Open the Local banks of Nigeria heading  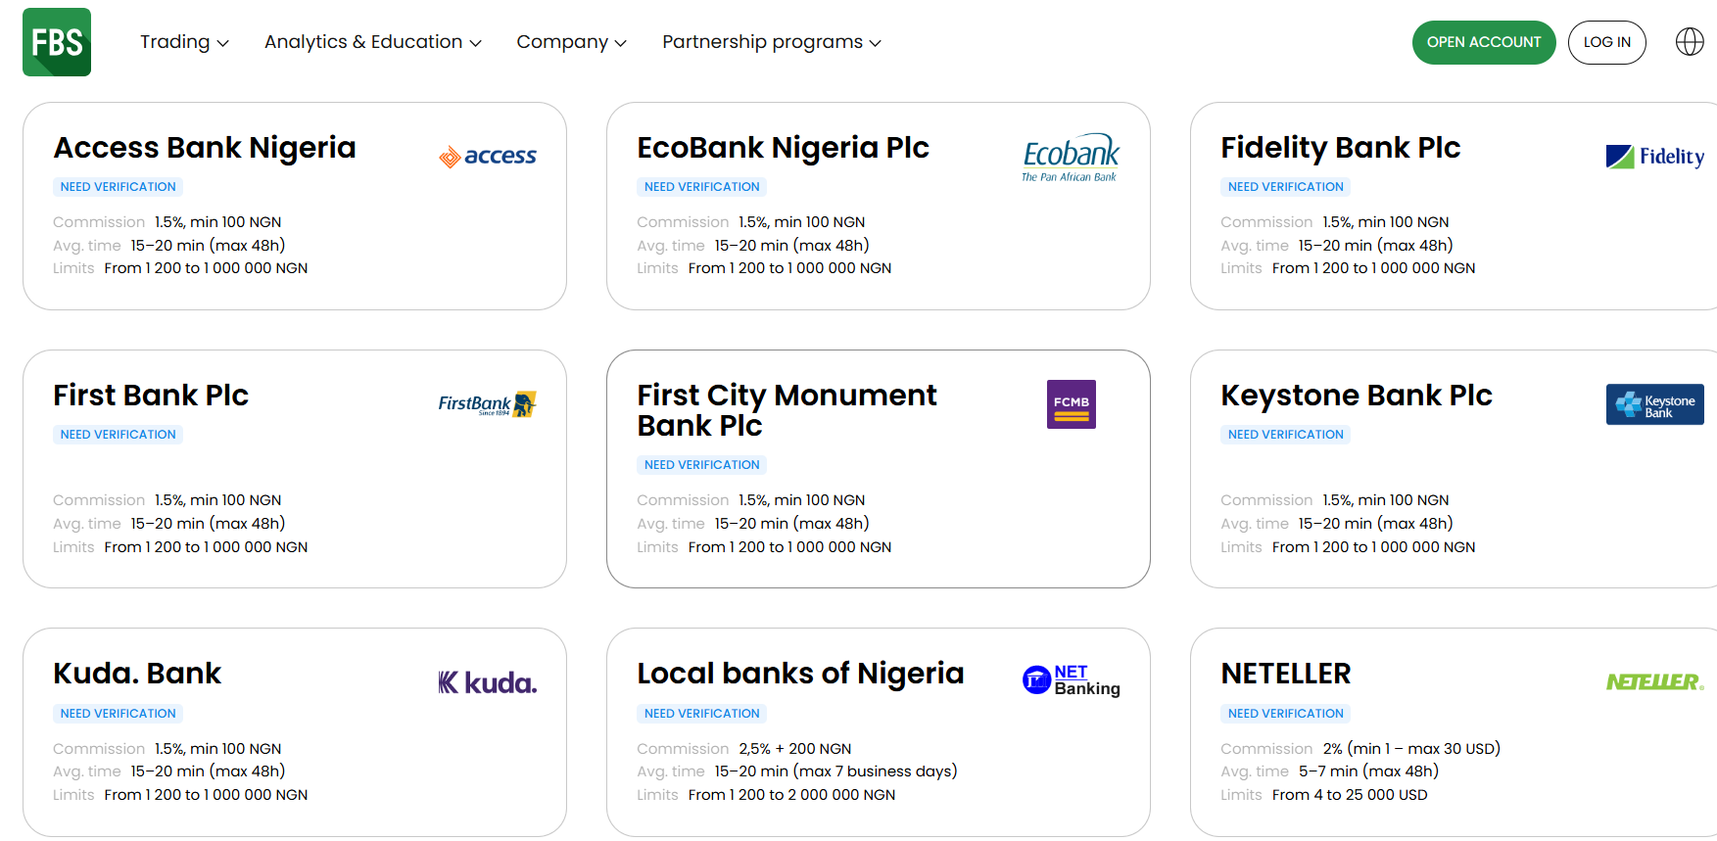pos(800,674)
